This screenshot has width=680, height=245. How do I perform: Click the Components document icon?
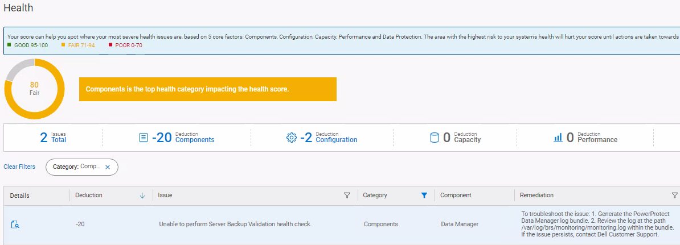click(144, 138)
